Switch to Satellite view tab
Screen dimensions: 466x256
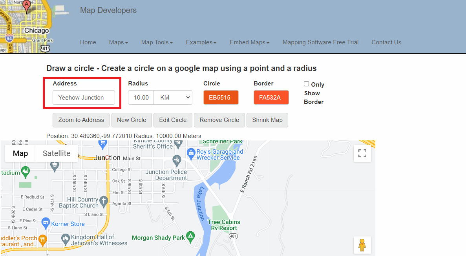point(57,153)
